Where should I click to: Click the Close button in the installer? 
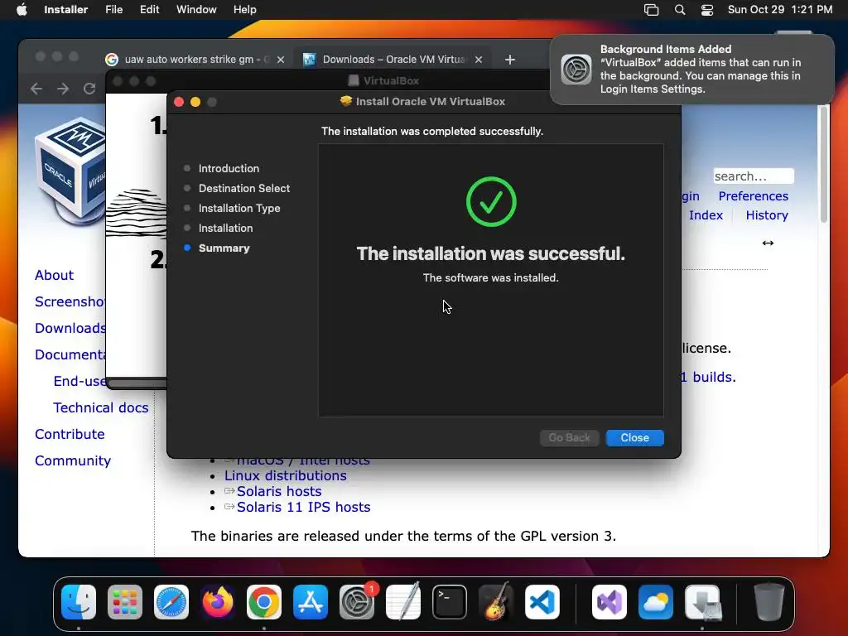pyautogui.click(x=634, y=437)
